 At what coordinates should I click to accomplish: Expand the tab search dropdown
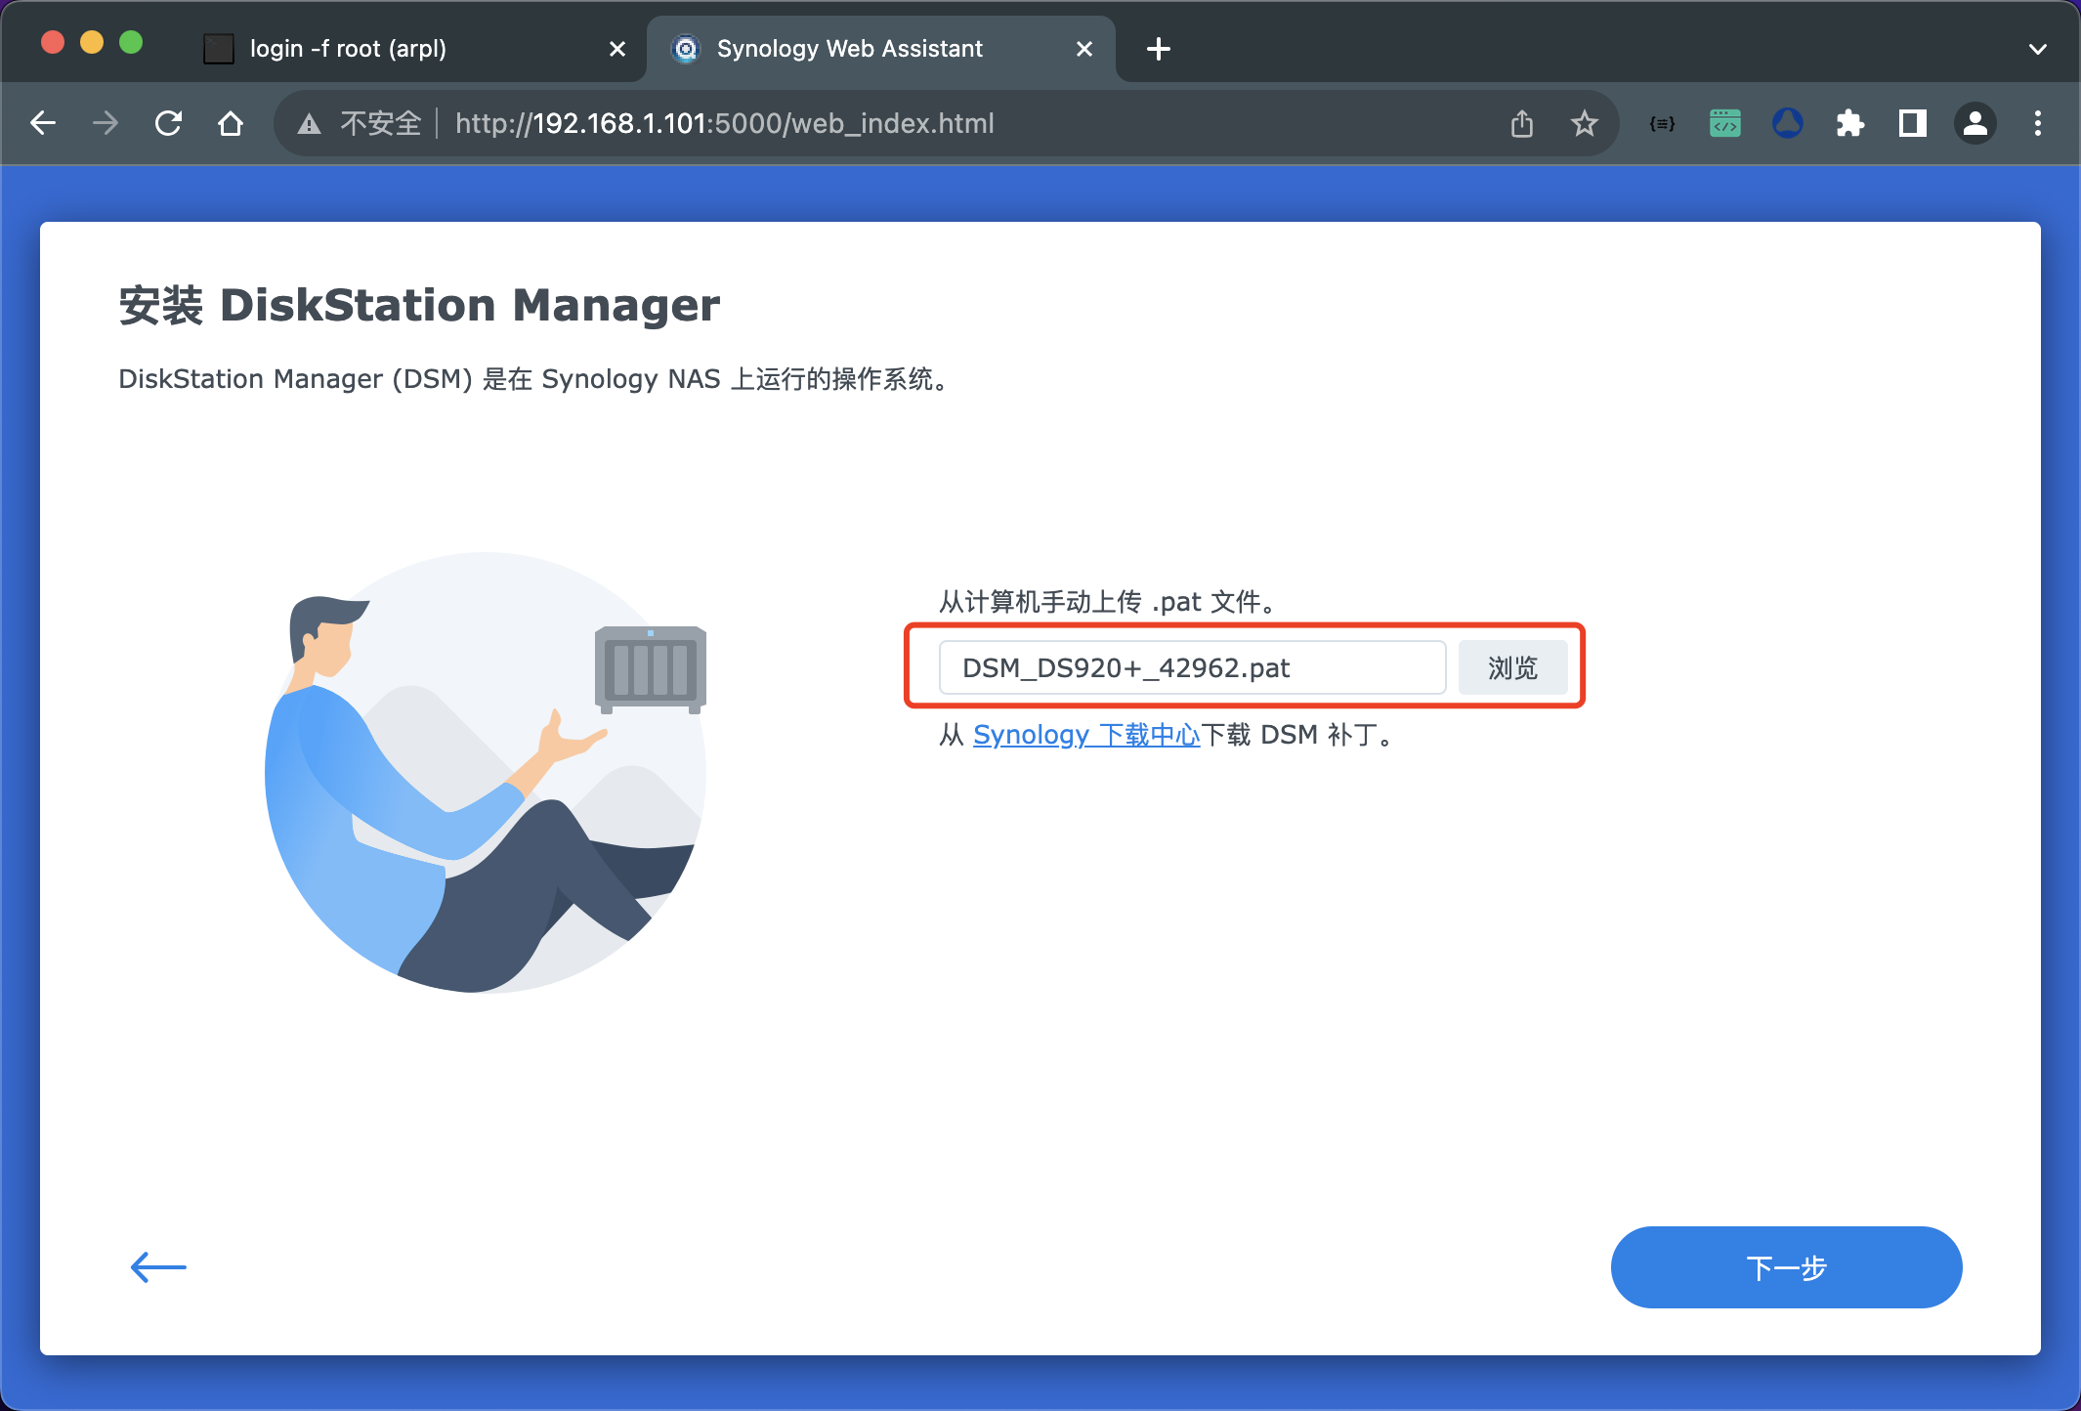tap(2038, 49)
